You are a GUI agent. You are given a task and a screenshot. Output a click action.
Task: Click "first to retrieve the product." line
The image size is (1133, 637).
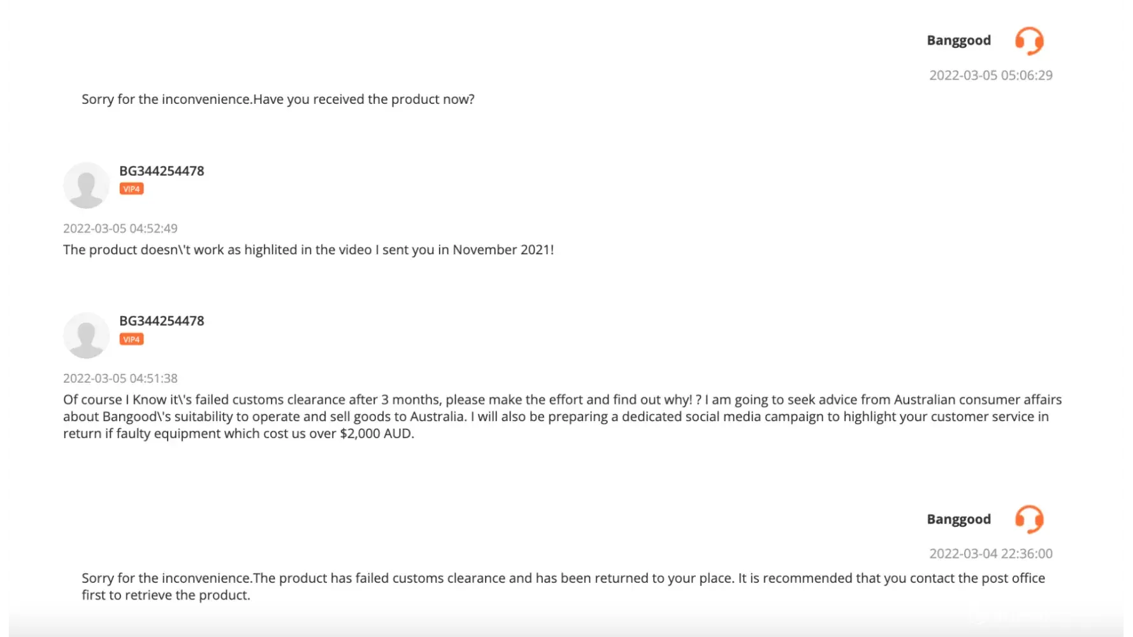click(166, 596)
